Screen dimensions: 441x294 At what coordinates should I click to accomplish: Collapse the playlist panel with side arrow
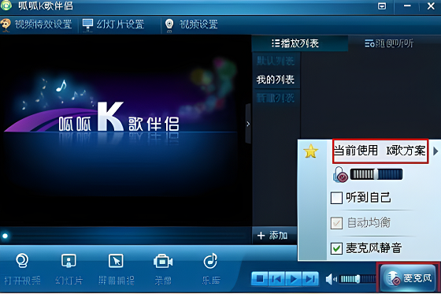(x=248, y=124)
